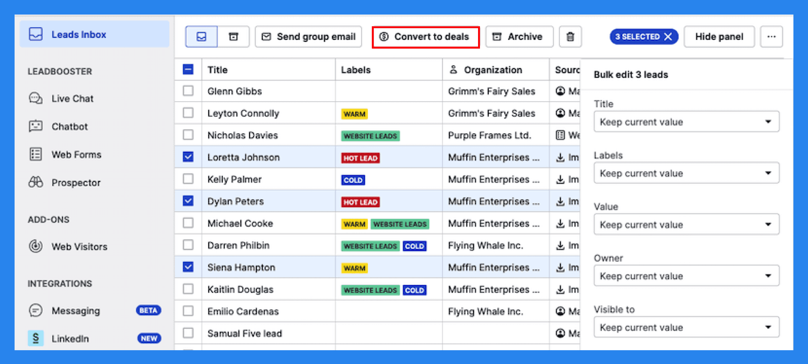Check the Kelly Palmer checkbox

click(x=188, y=179)
